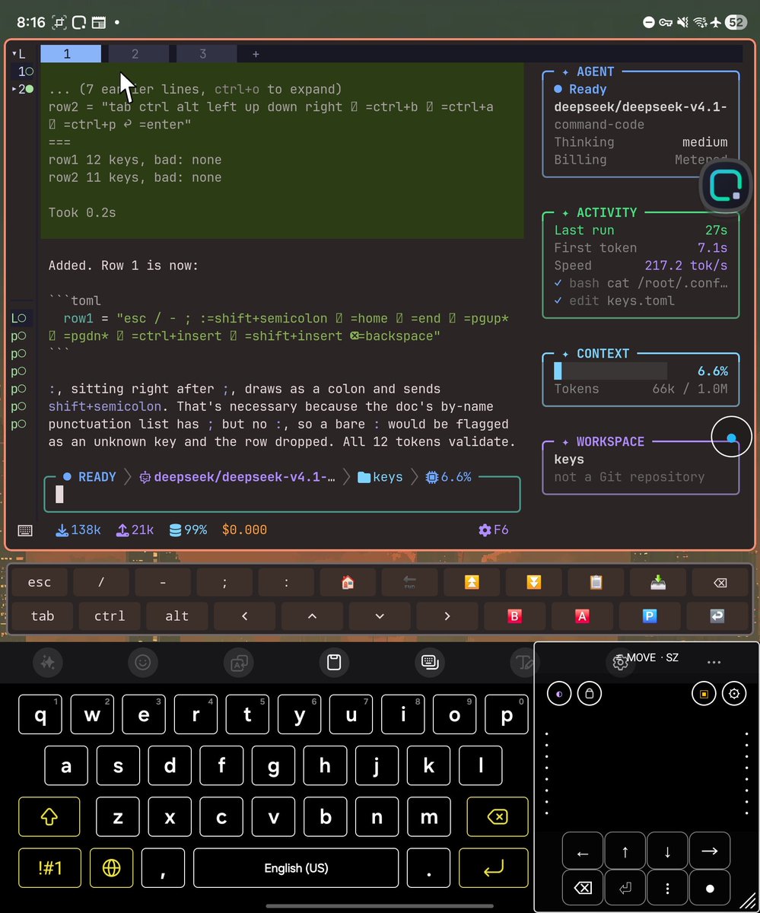This screenshot has width=760, height=913.
Task: Click the 138k download tokens indicator
Action: pos(78,530)
